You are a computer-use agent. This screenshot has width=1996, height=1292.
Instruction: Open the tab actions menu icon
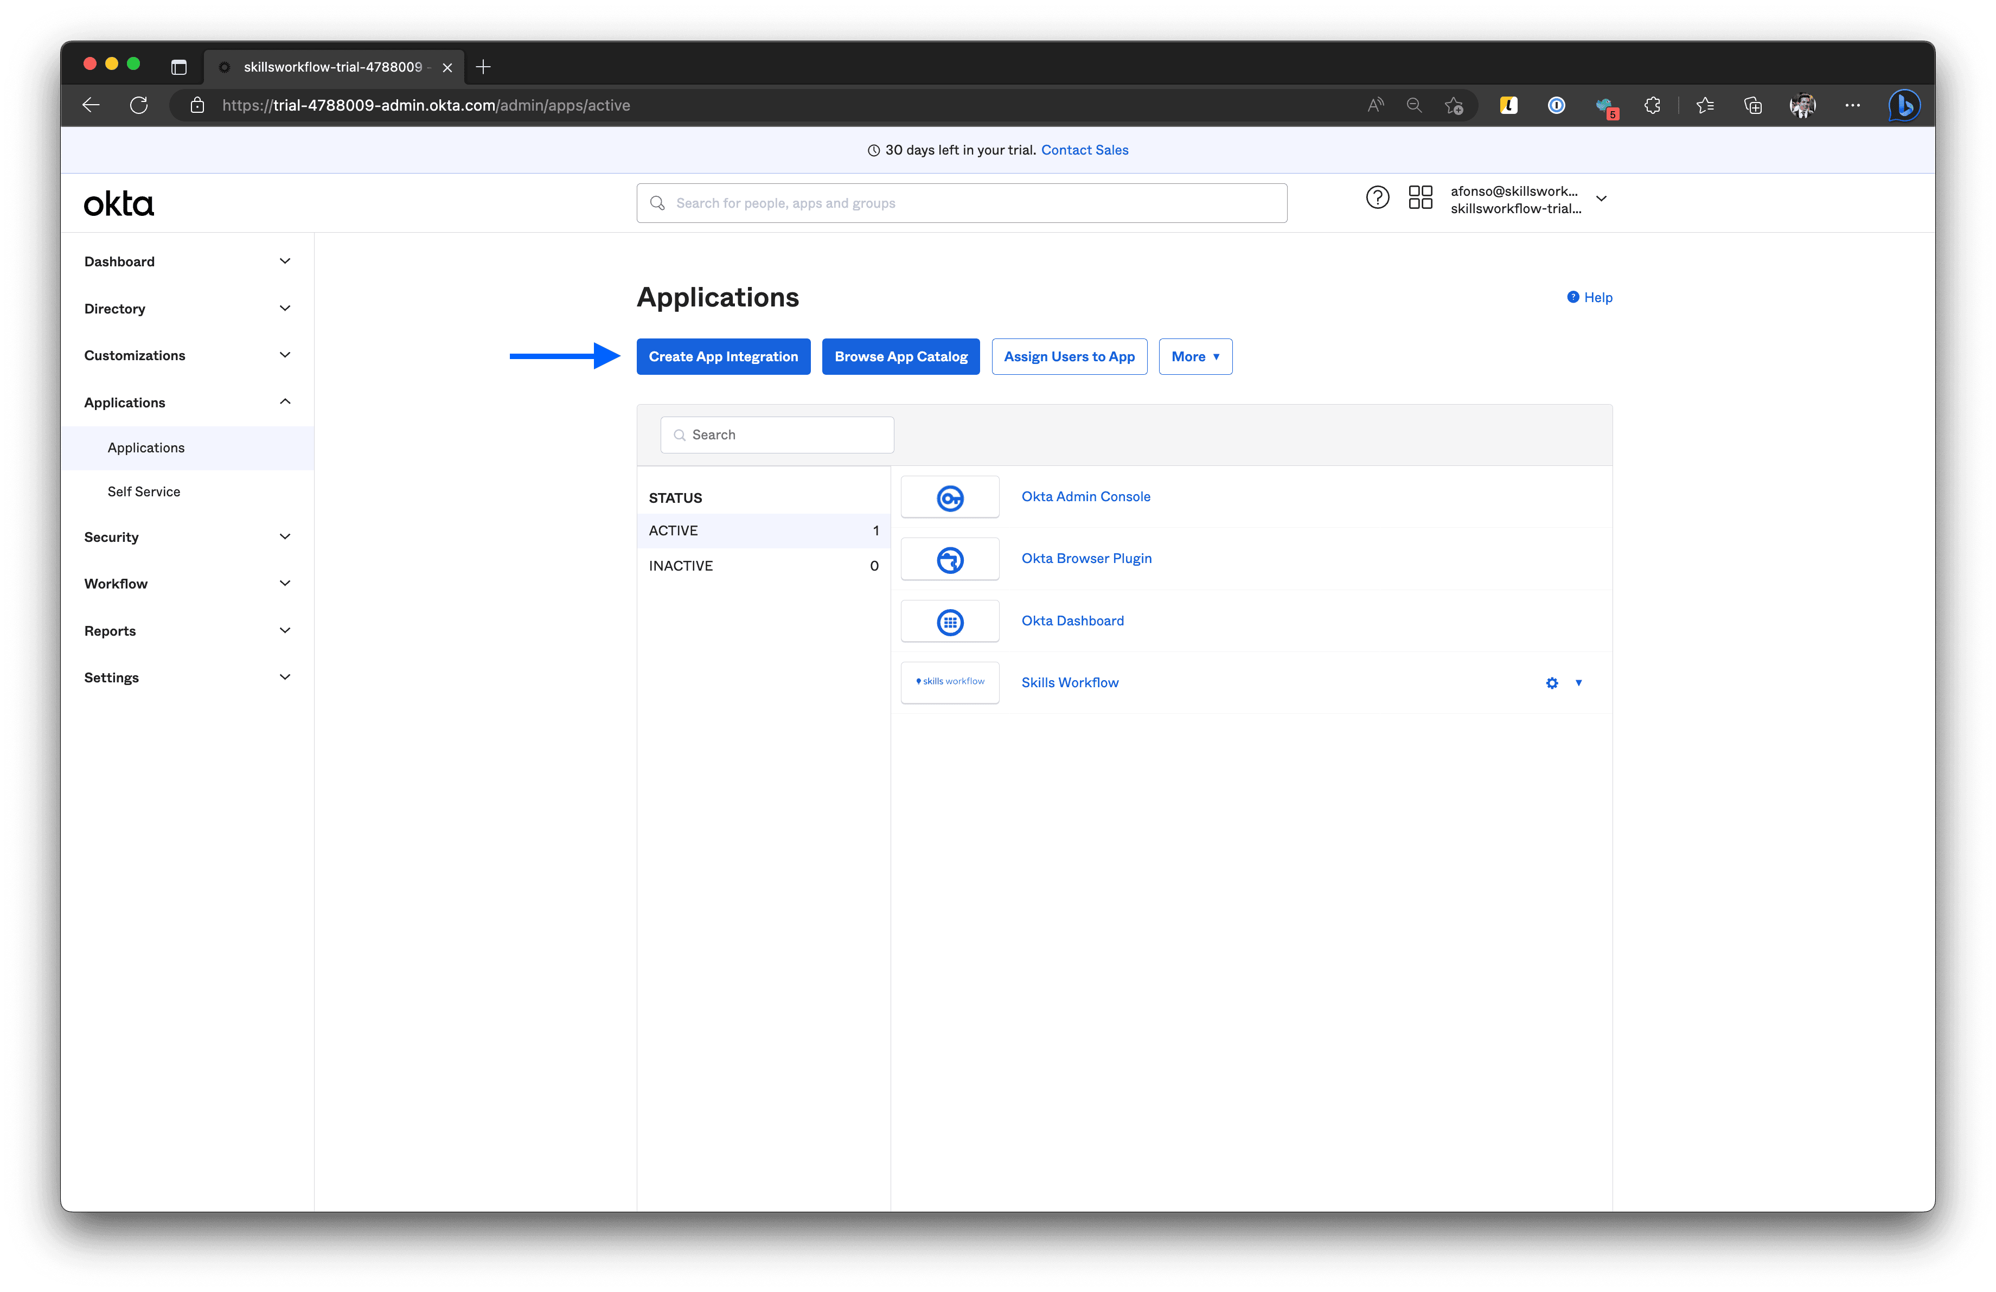pyautogui.click(x=178, y=67)
